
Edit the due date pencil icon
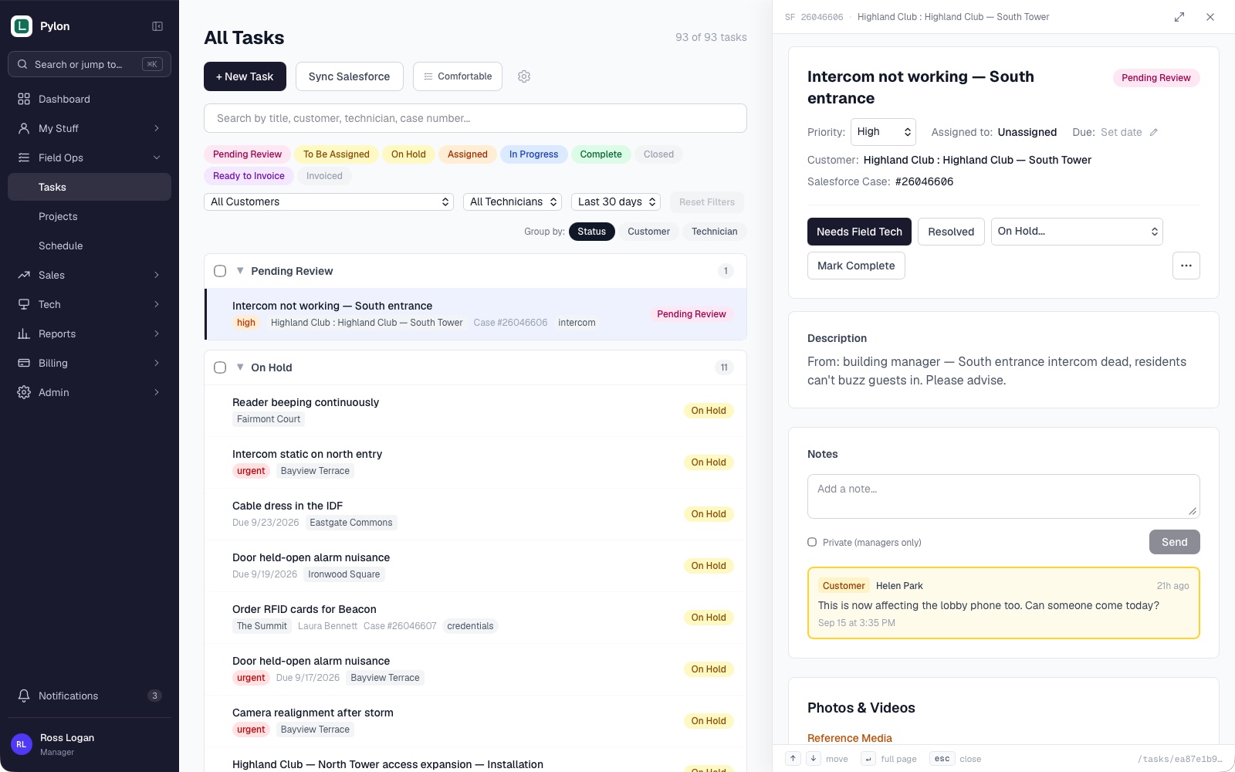[x=1154, y=132]
